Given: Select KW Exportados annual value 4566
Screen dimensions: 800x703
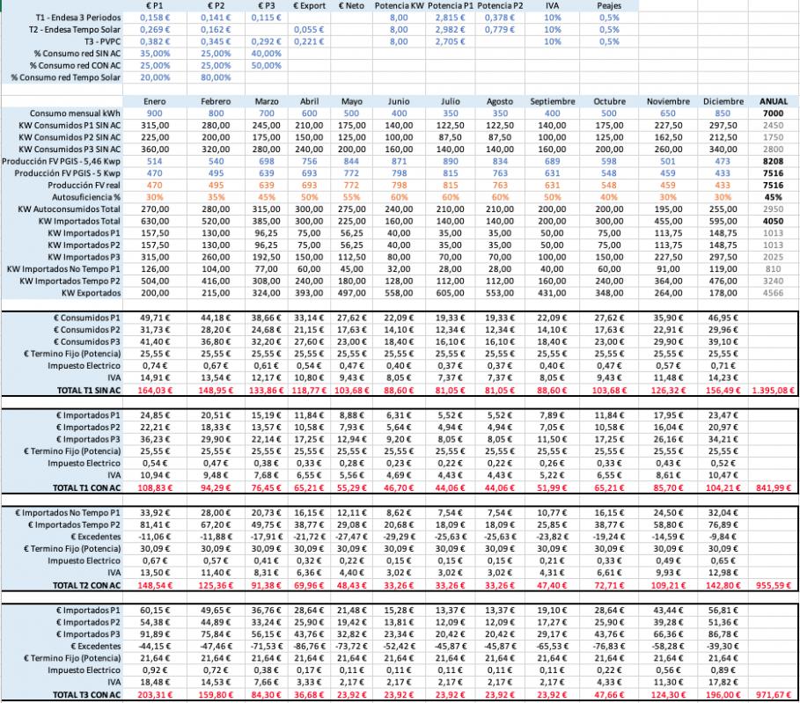Looking at the screenshot, I should 774,293.
